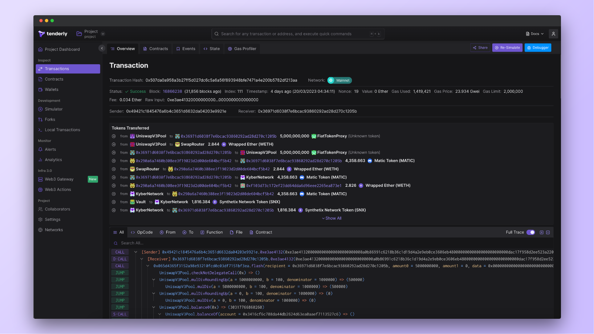
Task: Open the Debugger
Action: pyautogui.click(x=538, y=48)
